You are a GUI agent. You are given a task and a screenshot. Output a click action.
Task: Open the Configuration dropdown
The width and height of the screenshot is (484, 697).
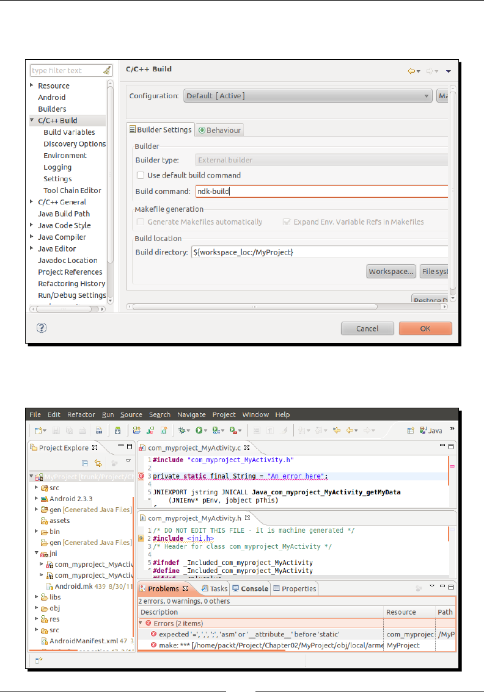pyautogui.click(x=307, y=96)
